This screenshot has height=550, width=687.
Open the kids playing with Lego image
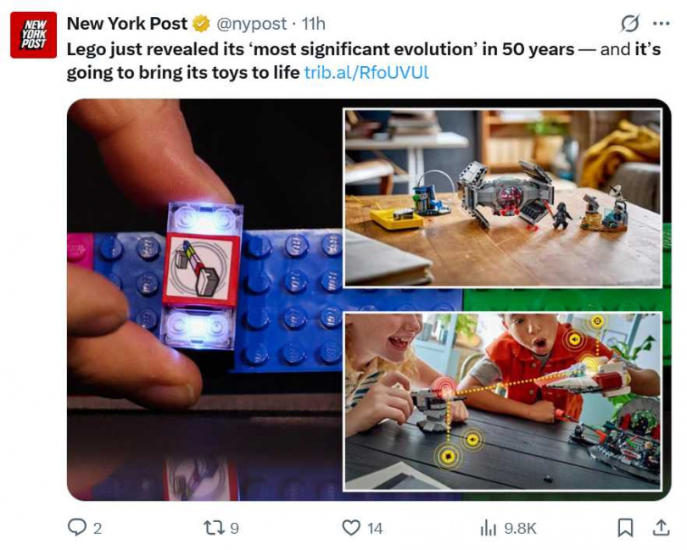(503, 401)
